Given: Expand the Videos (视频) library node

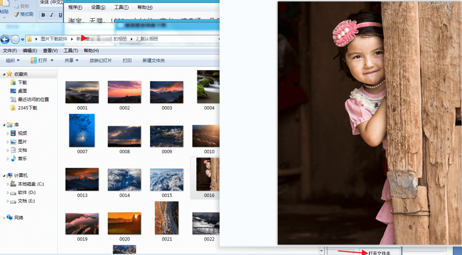Looking at the screenshot, I should [x=8, y=134].
